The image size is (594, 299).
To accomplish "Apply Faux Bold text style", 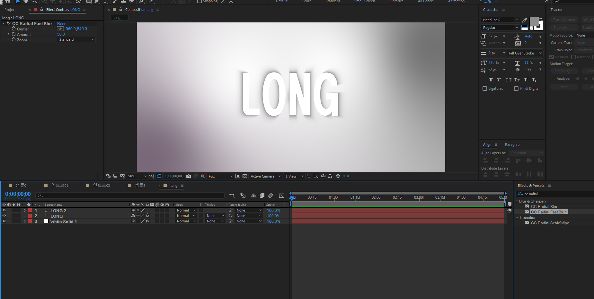I will point(491,80).
